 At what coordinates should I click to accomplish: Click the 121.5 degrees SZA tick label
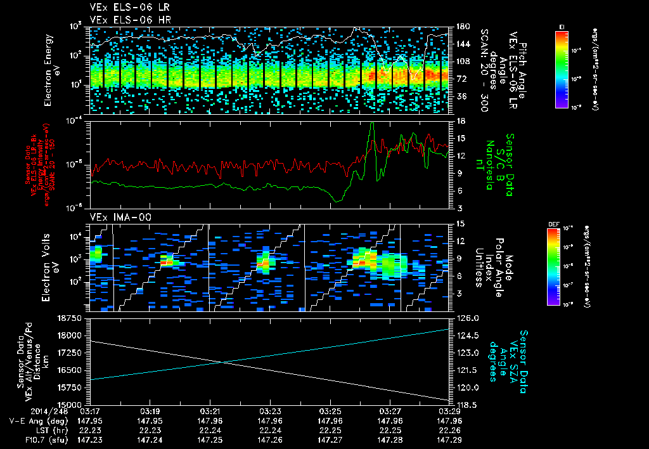[x=468, y=370]
